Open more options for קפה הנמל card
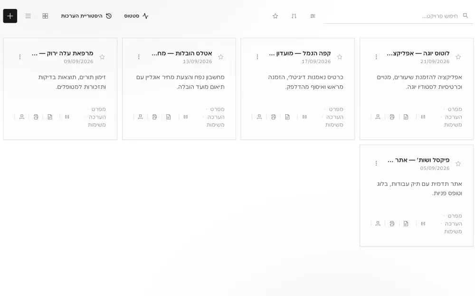The image size is (475, 296). pos(257,57)
